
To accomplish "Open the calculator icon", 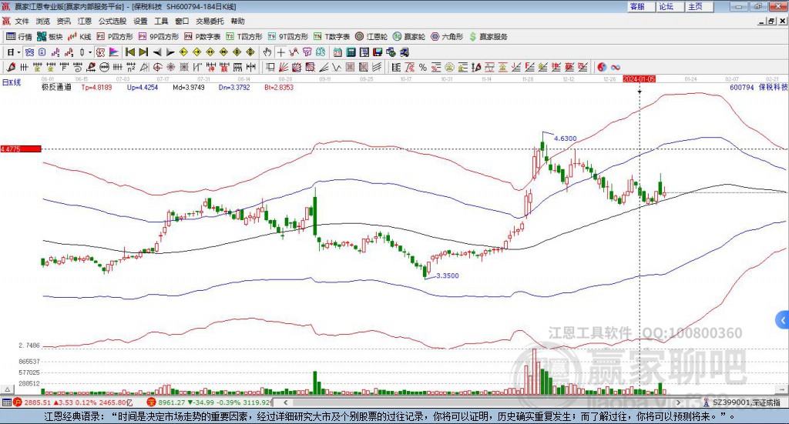I will [351, 52].
